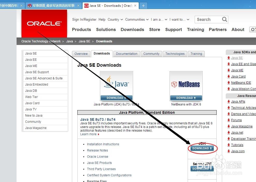
Task: Open Java SE Support in left sidebar
Action: (x=45, y=72)
